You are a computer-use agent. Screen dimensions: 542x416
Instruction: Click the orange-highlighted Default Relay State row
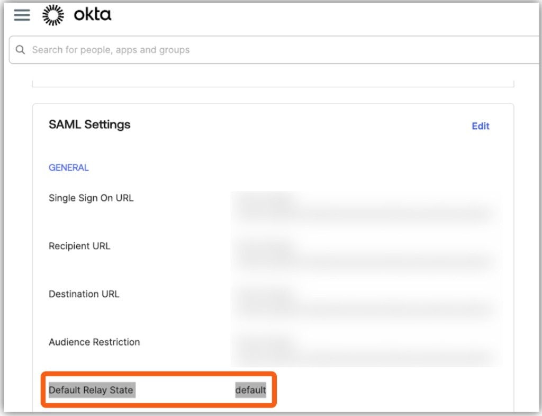coord(159,390)
